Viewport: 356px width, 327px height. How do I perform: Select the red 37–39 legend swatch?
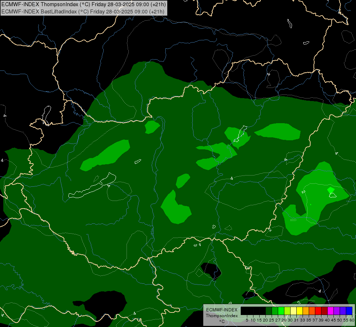(x=318, y=311)
